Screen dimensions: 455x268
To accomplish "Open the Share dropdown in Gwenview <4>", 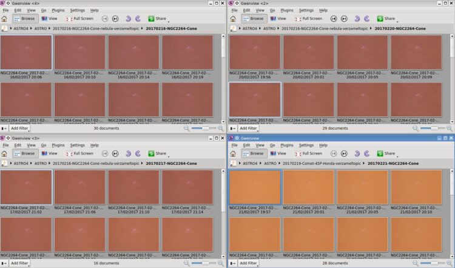I will tap(158, 19).
